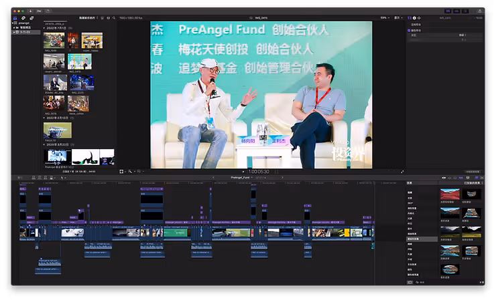Connect selected clip to primary storyline
The width and height of the screenshot is (496, 300).
34,178
